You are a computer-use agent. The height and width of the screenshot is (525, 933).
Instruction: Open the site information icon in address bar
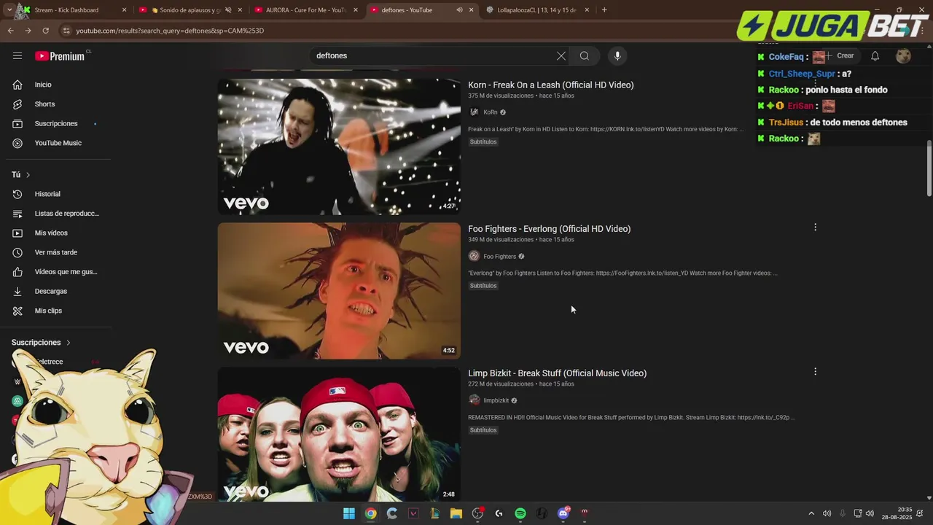pyautogui.click(x=66, y=31)
